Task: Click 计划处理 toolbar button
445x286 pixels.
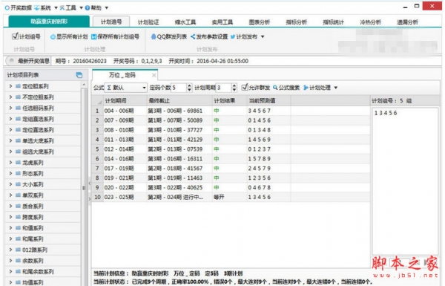Action: click(317, 88)
